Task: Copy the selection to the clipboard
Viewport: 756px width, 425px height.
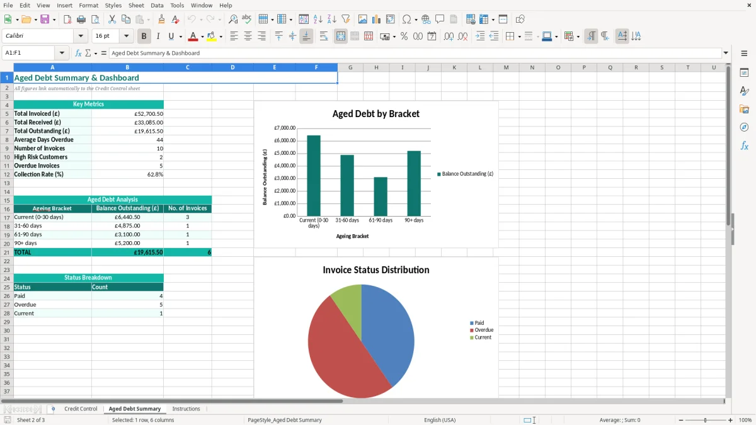Action: pyautogui.click(x=125, y=20)
